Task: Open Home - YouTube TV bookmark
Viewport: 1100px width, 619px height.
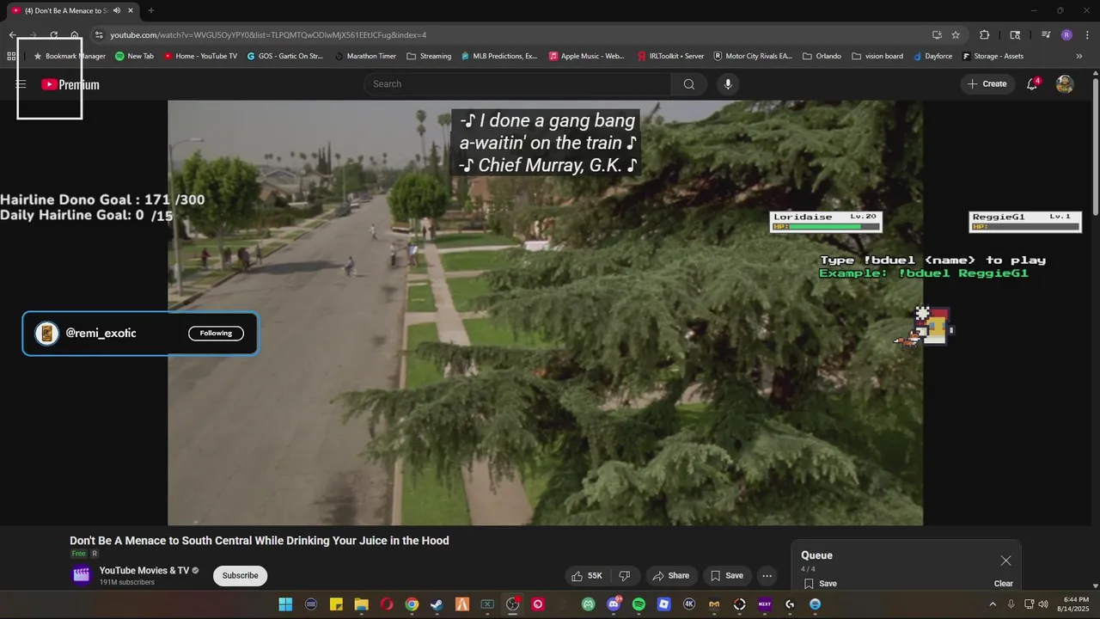Action: 200,56
